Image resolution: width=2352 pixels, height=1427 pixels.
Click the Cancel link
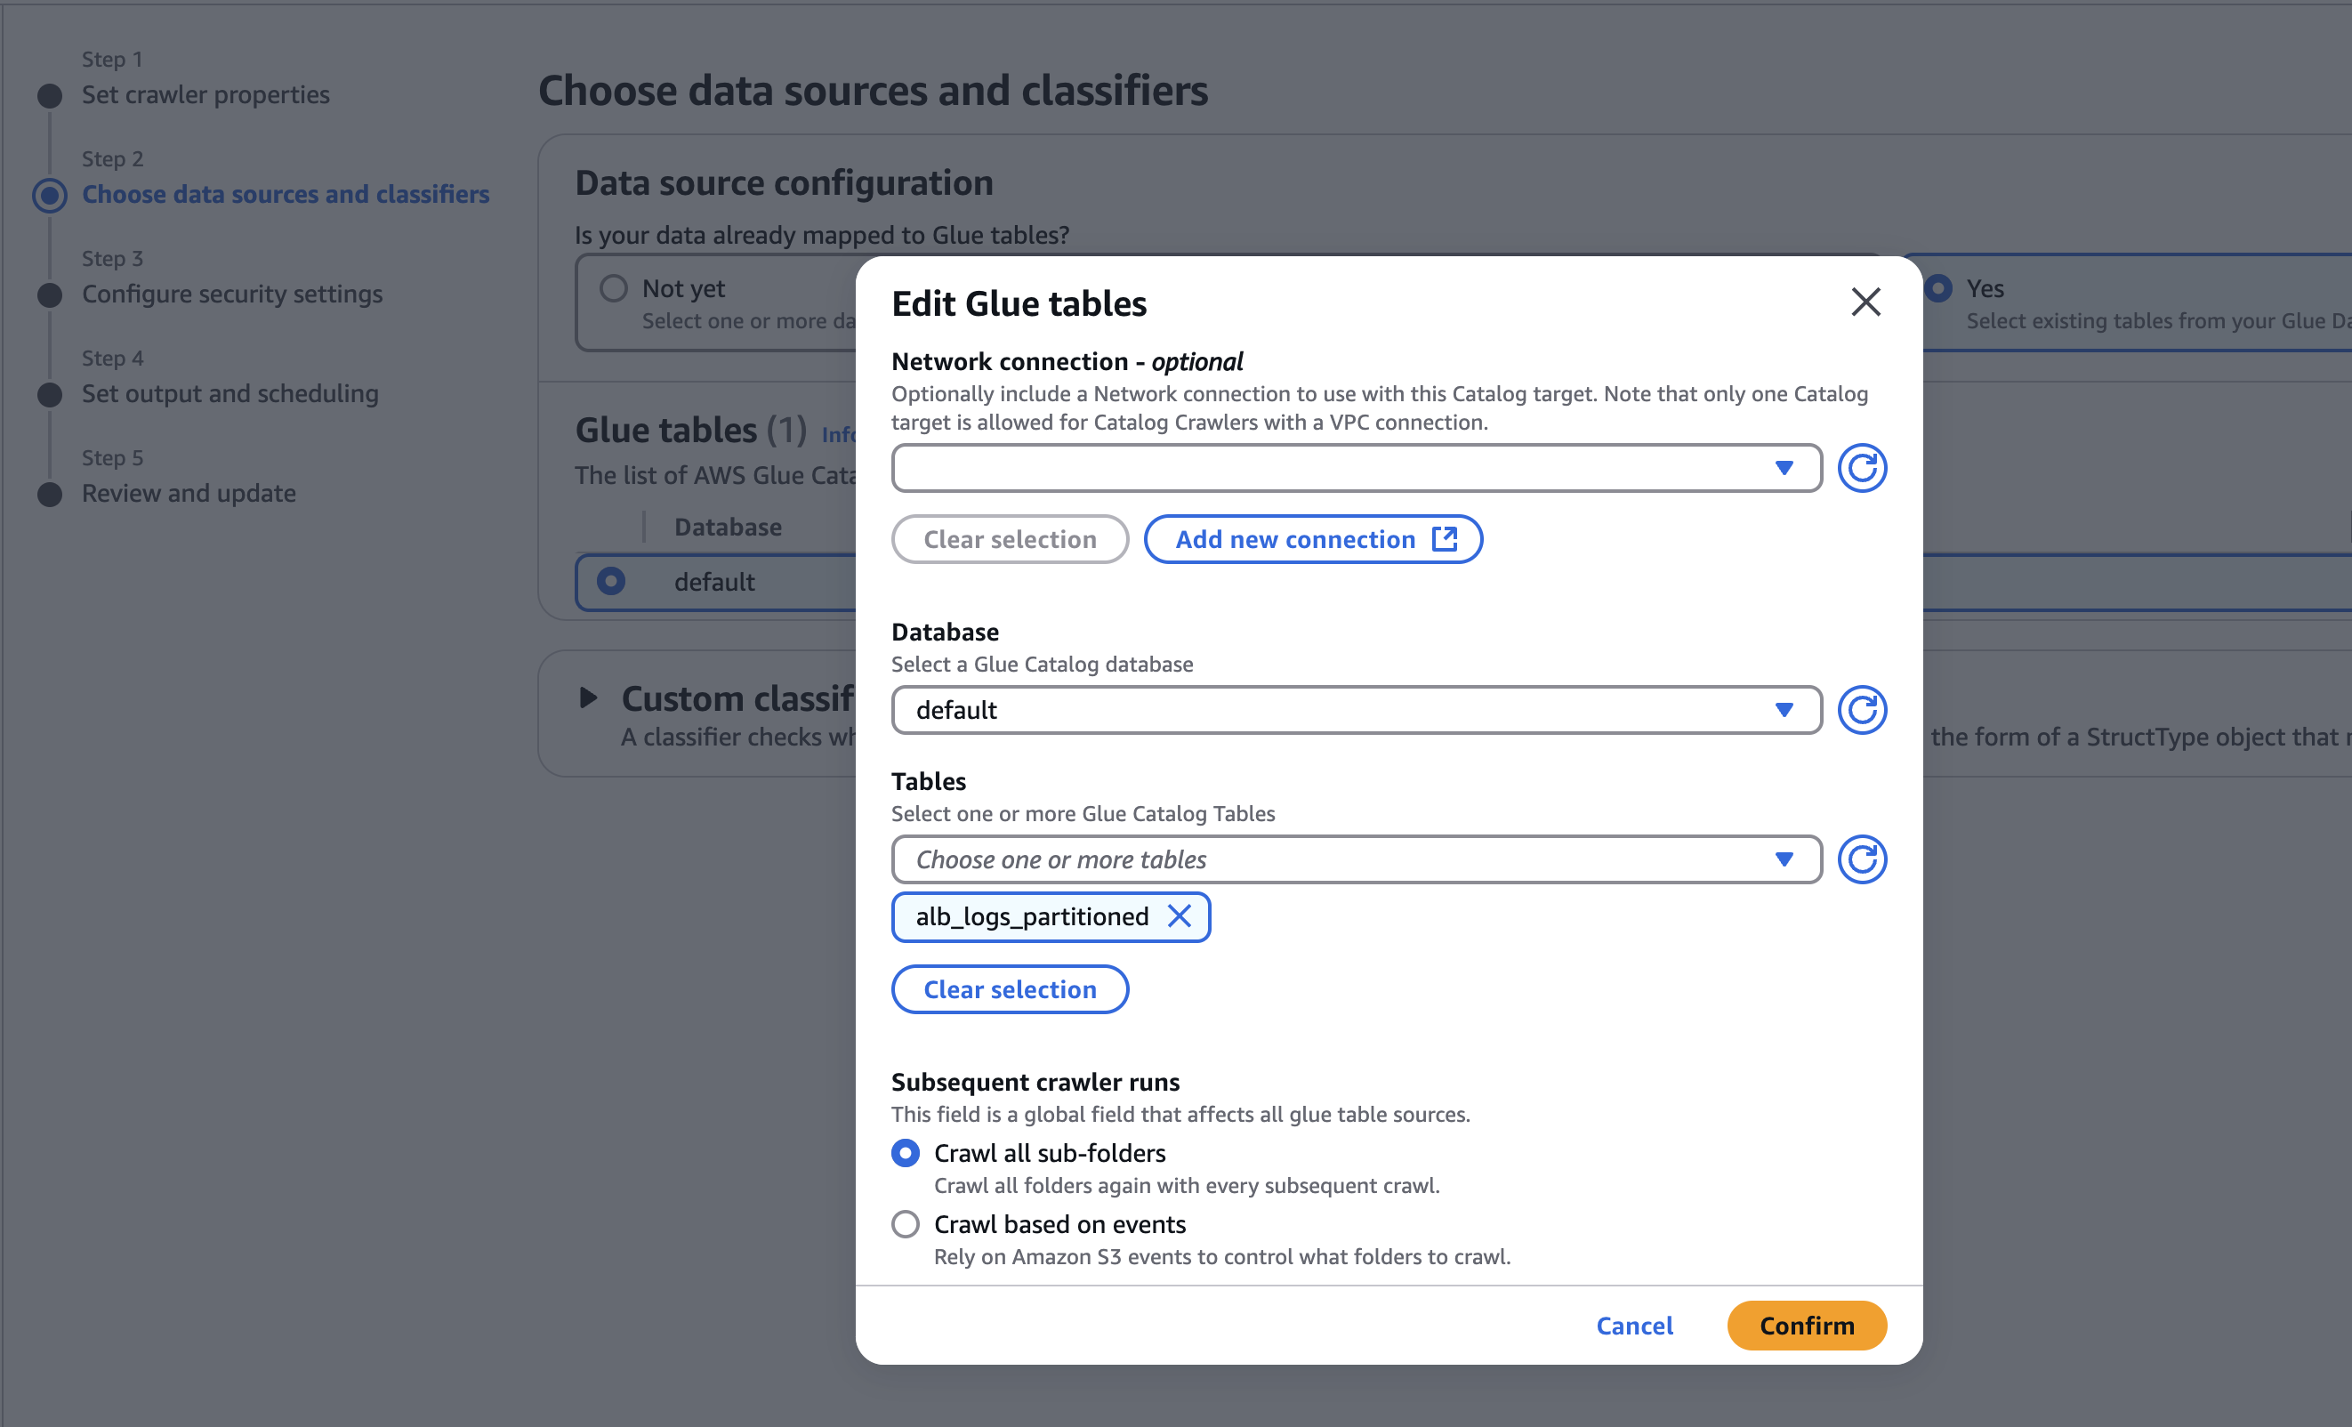coord(1634,1326)
